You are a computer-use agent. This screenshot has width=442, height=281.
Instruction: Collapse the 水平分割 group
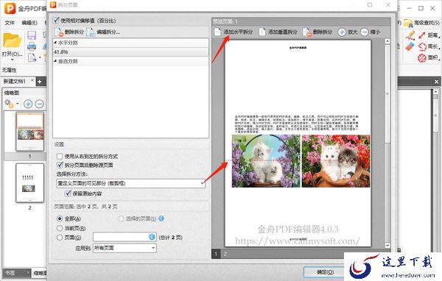pos(55,43)
